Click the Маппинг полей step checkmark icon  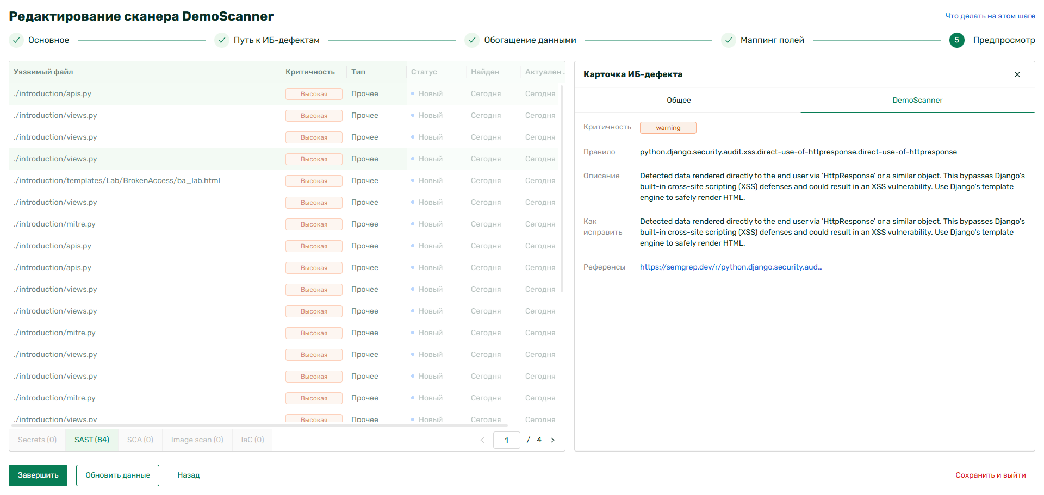[x=729, y=40]
